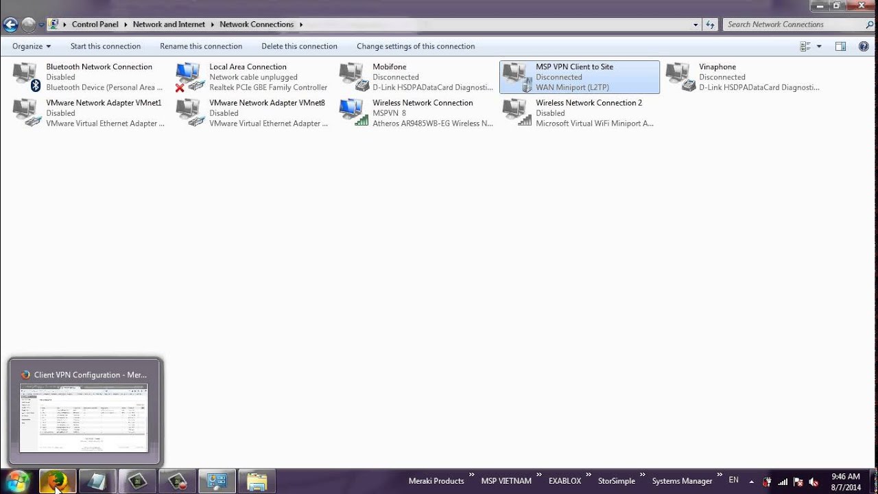
Task: Select the Bluetooth Network Connection icon
Action: 27,77
